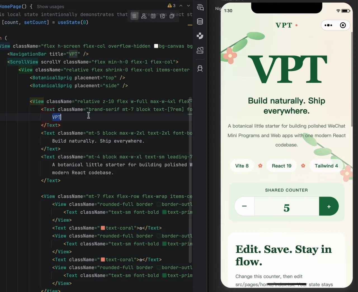358x292 pixels.
Task: Click the 'modern React codebase.' code line
Action: pyautogui.click(x=83, y=173)
